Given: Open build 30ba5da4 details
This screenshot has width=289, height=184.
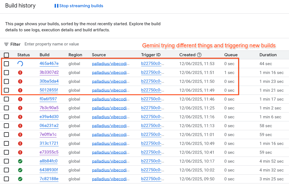Looking at the screenshot, I should (x=49, y=81).
